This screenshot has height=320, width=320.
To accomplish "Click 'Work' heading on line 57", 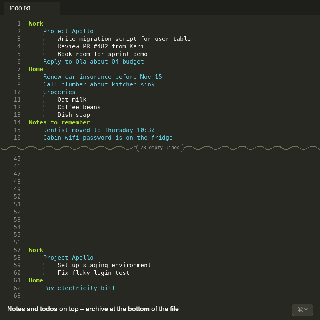I will 36,250.
